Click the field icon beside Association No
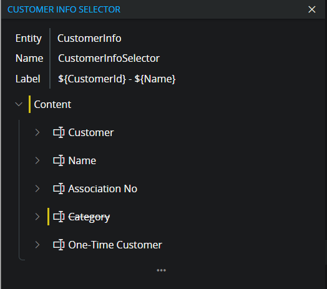This screenshot has height=289, width=327. pyautogui.click(x=59, y=189)
